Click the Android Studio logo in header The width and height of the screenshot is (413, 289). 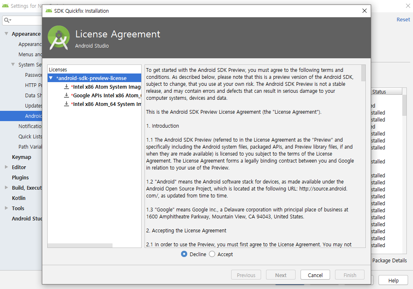point(59,37)
